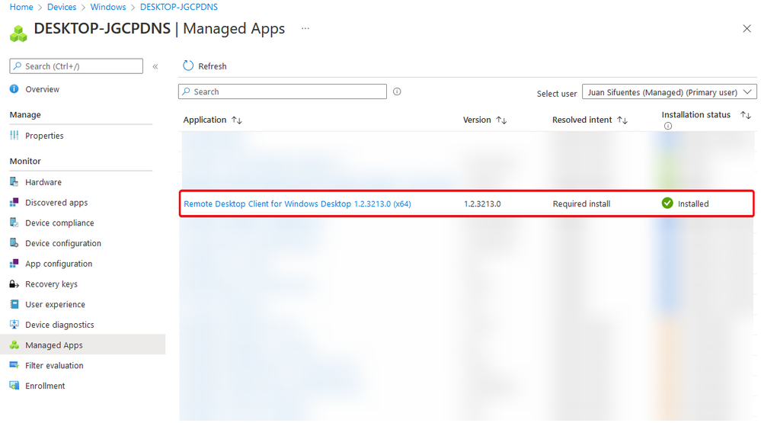This screenshot has width=761, height=423.
Task: Open the Properties menu item
Action: (x=44, y=136)
